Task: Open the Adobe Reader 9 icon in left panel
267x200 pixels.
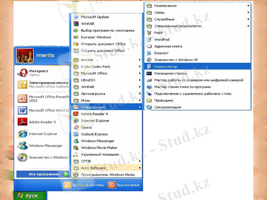Action: pos(23,122)
